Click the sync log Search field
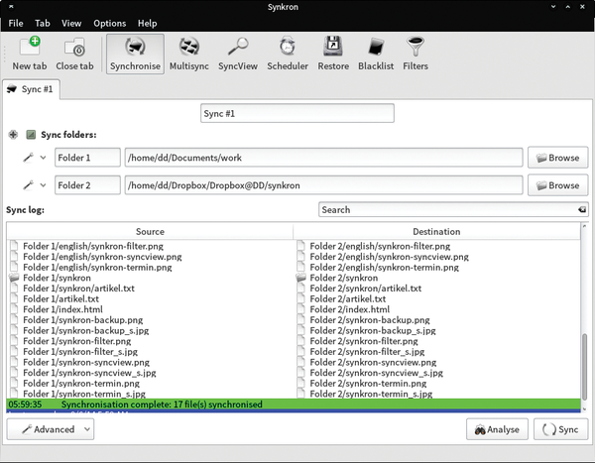This screenshot has width=595, height=463. (x=453, y=209)
